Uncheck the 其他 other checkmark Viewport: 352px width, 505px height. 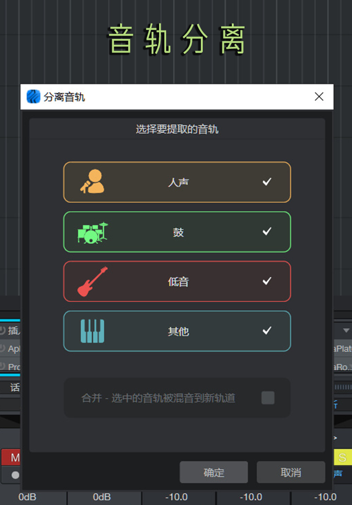(267, 331)
